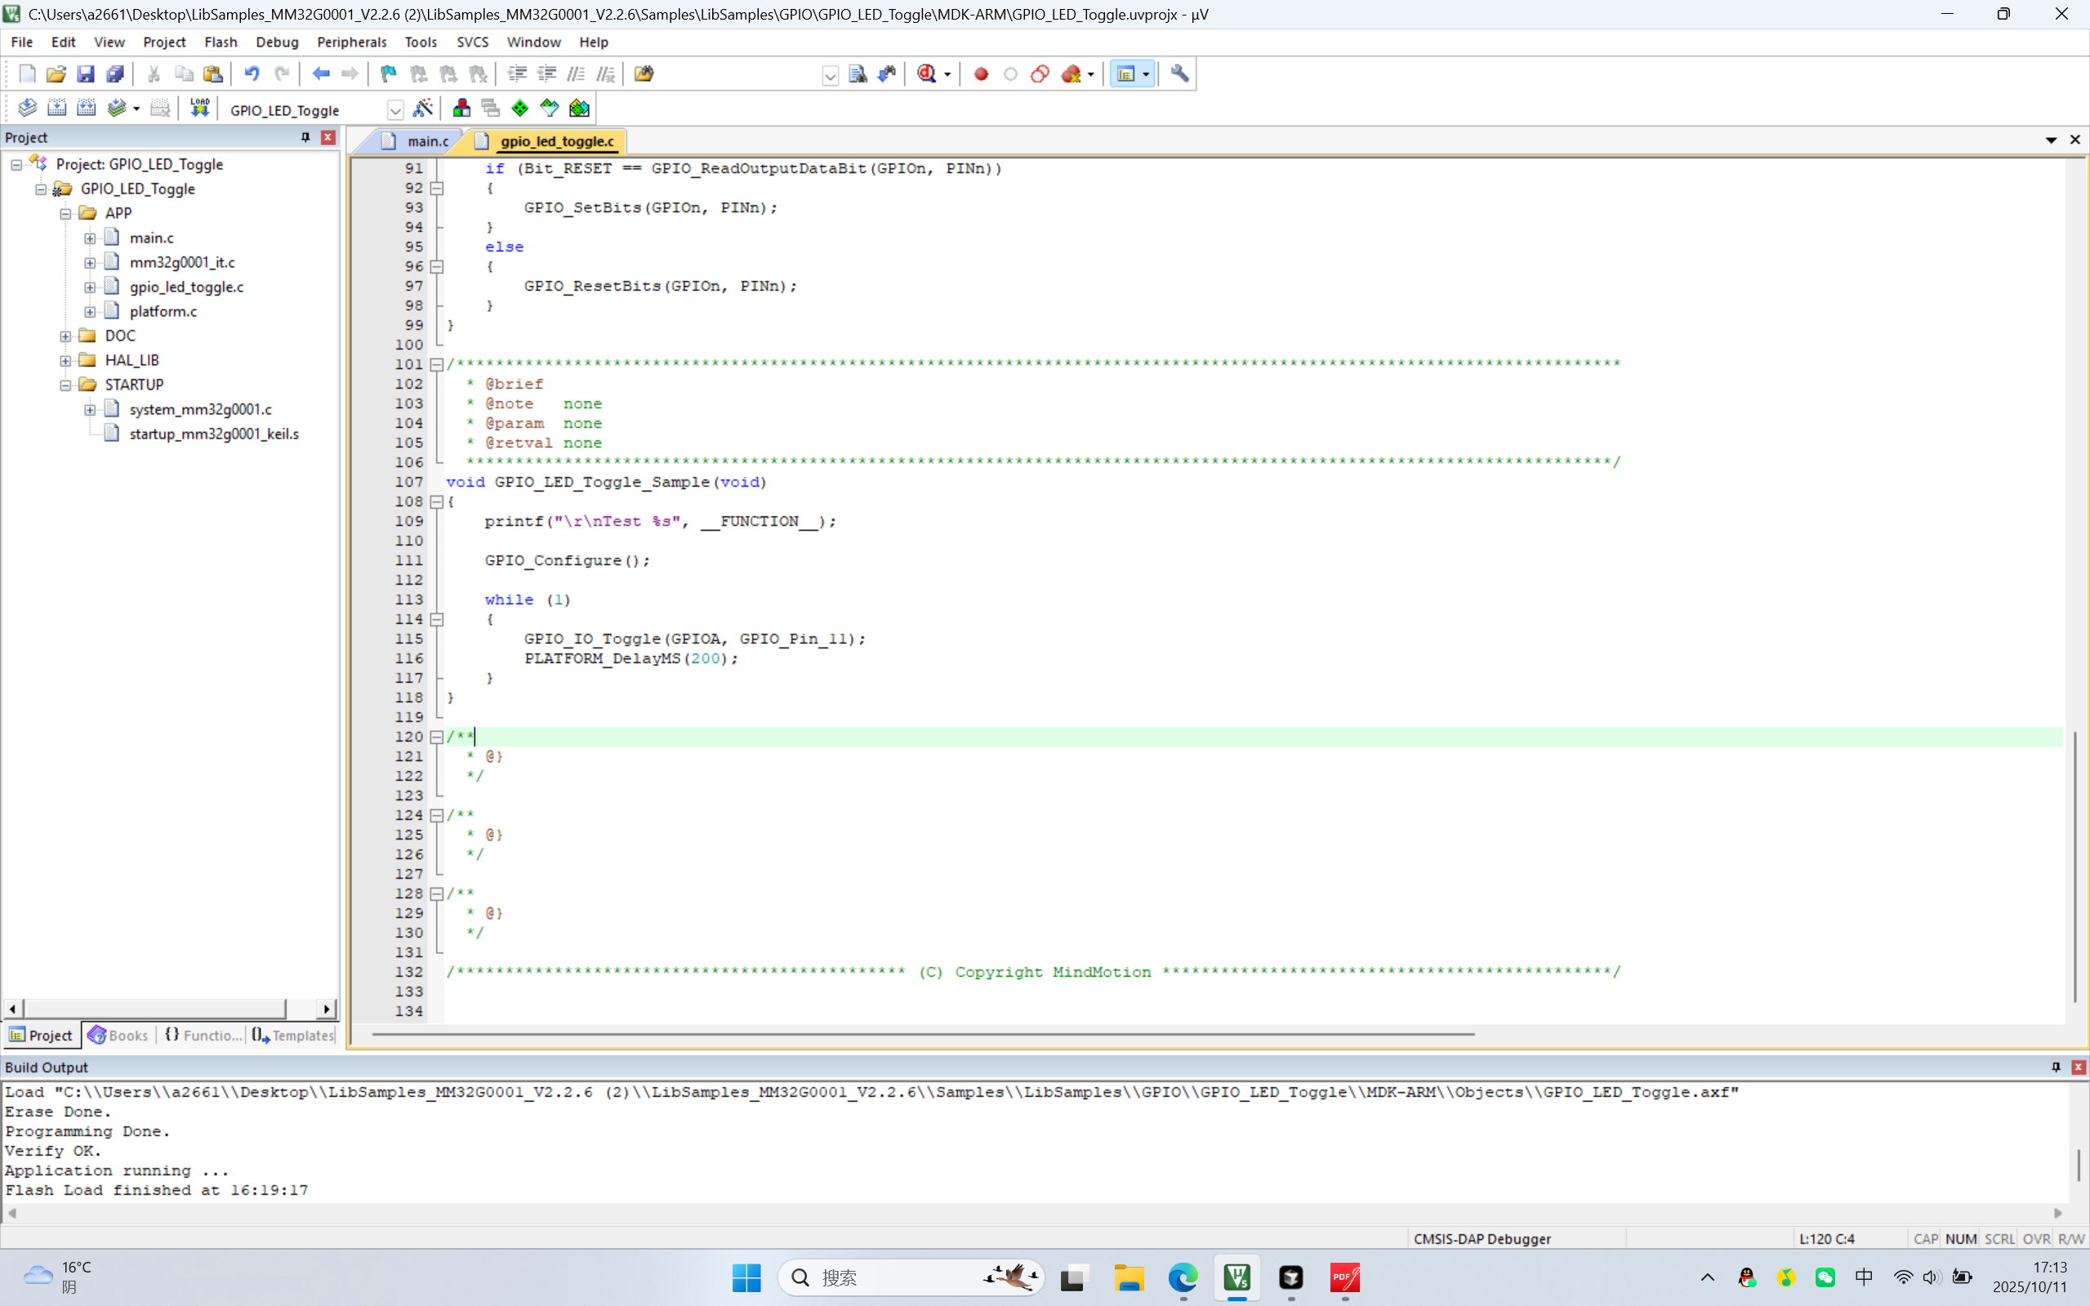Open Options for Target wand icon
Screen dimensions: 2090x1306
tap(422, 108)
